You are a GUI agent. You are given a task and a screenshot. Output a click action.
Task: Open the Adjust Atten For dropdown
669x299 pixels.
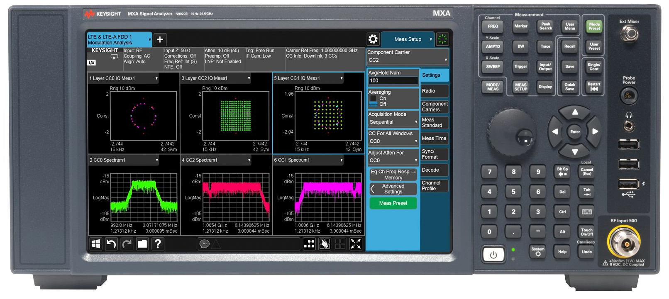tap(393, 160)
